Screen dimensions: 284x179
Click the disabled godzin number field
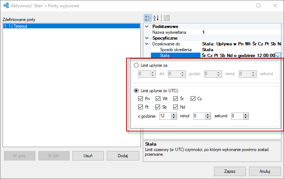pos(174,74)
